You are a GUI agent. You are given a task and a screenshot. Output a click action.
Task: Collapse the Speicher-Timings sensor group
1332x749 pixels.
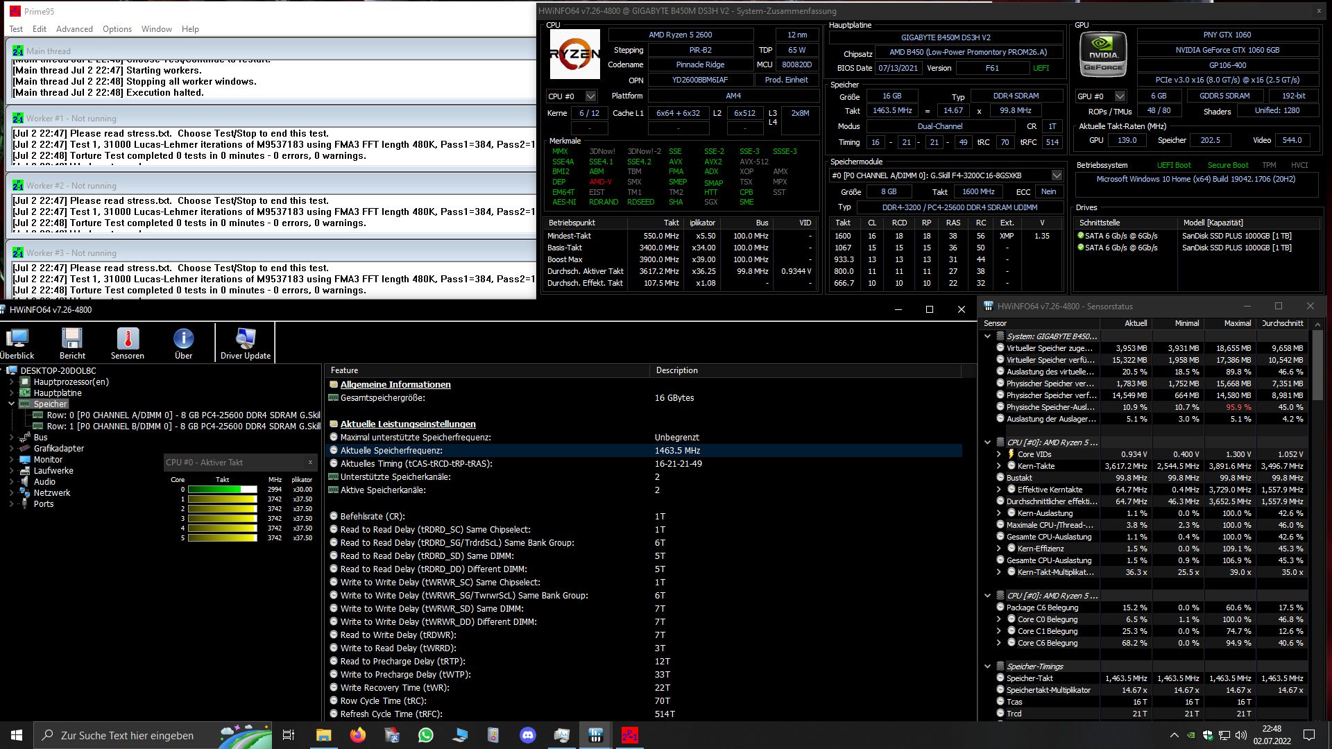[x=987, y=666]
